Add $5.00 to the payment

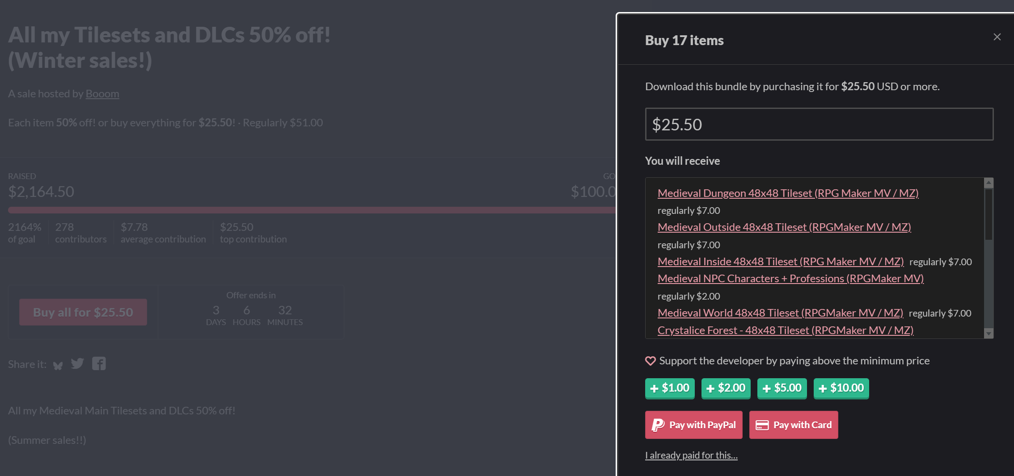point(782,388)
